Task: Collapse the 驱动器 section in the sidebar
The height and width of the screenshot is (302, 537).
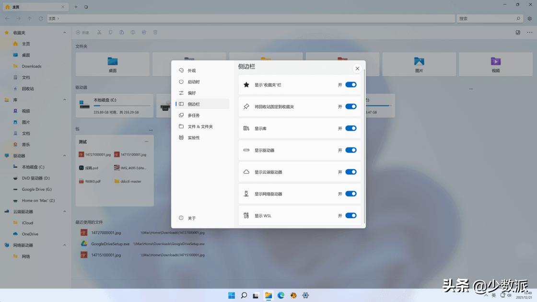Action: pos(64,156)
